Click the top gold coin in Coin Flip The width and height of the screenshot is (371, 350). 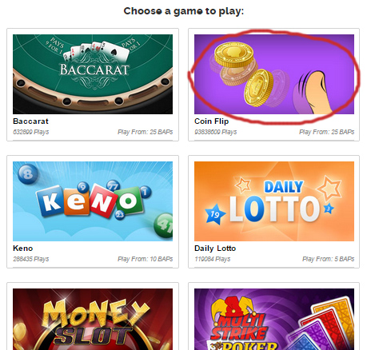coord(234,54)
